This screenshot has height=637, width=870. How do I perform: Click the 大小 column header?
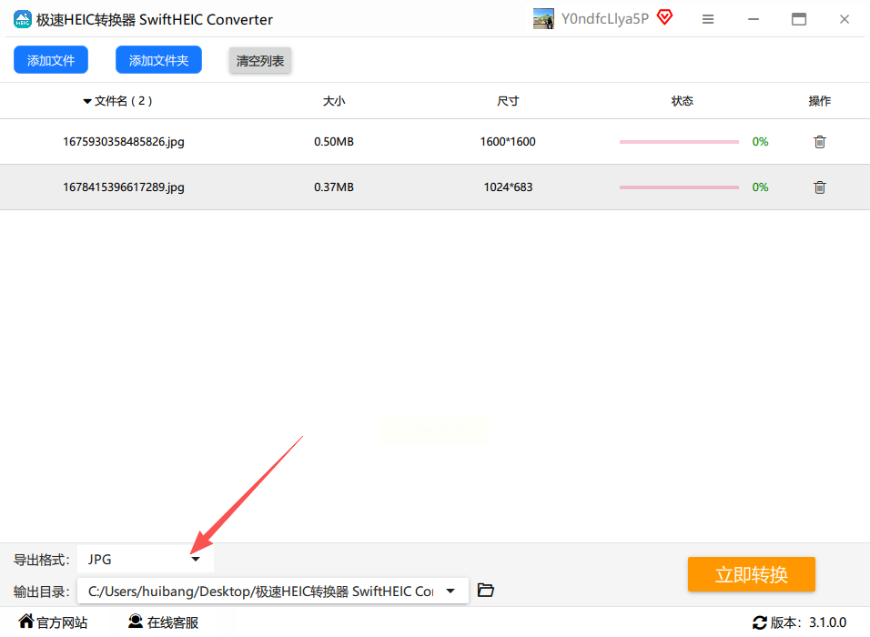coord(334,101)
